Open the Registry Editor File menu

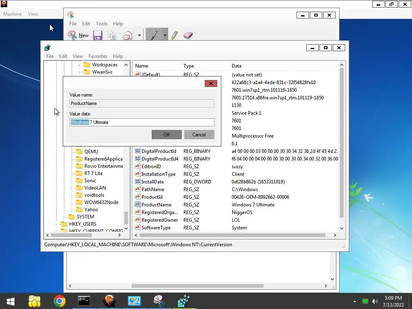50,56
